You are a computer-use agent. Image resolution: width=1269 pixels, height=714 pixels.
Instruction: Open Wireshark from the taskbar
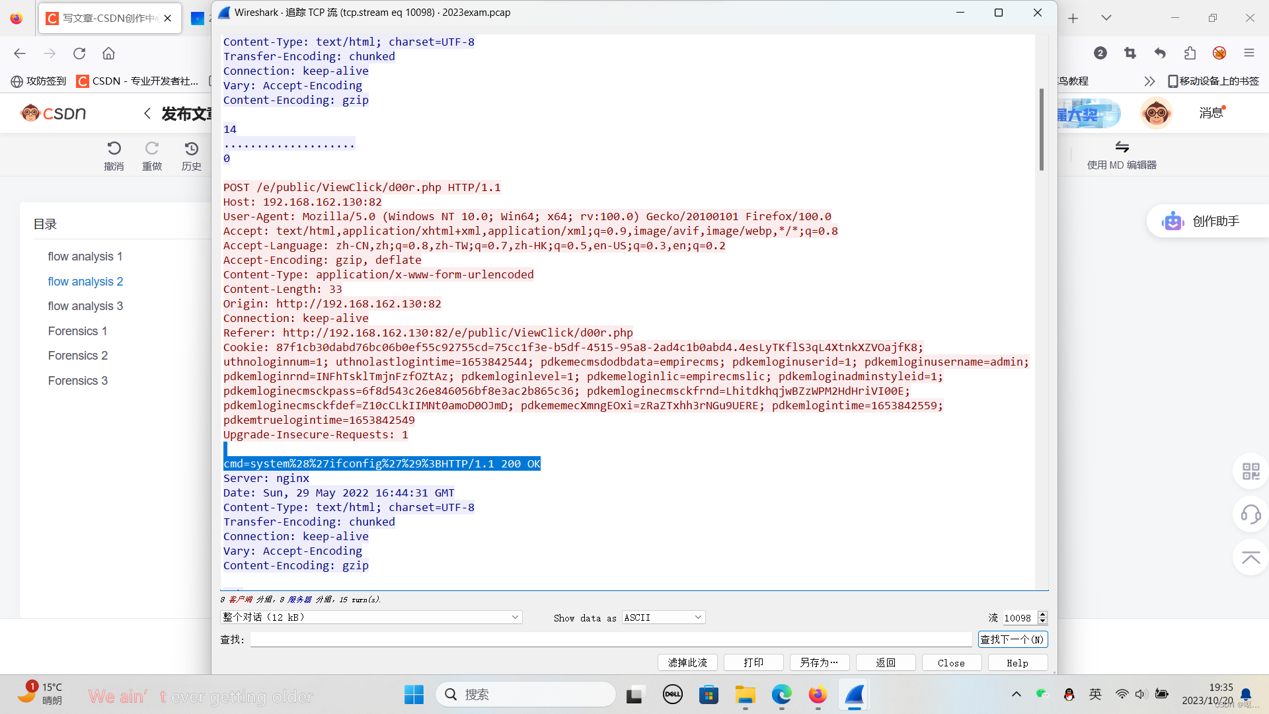click(854, 695)
